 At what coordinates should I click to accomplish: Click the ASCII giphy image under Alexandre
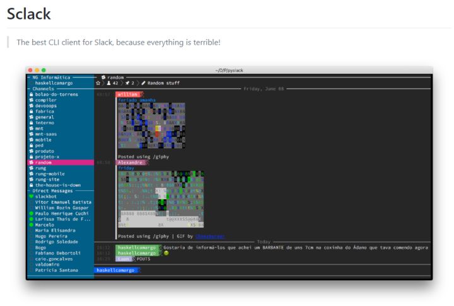pyautogui.click(x=161, y=200)
